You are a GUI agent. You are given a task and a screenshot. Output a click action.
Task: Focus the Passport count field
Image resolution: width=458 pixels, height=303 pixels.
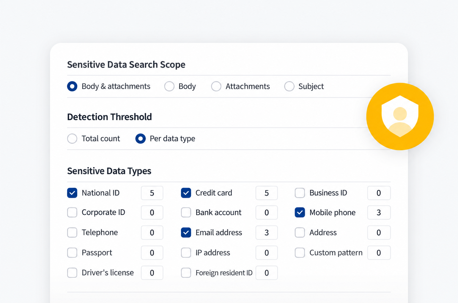pyautogui.click(x=152, y=253)
